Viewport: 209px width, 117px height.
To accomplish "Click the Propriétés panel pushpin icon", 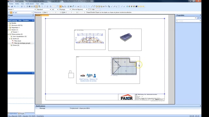I will pos(200,15).
